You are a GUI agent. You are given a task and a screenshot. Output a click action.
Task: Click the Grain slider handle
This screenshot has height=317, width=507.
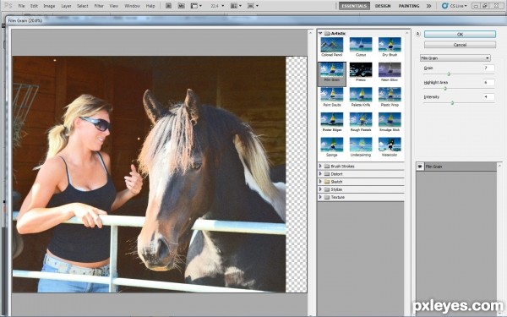point(449,74)
